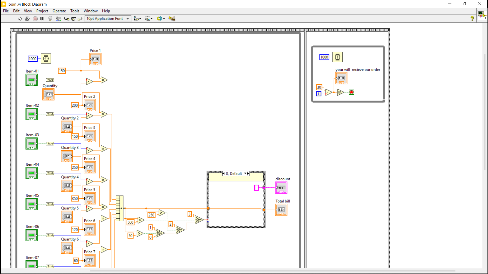Screen dimensions: 488x274
Task: Enable Highlight Execution light bulb
Action: point(50,19)
